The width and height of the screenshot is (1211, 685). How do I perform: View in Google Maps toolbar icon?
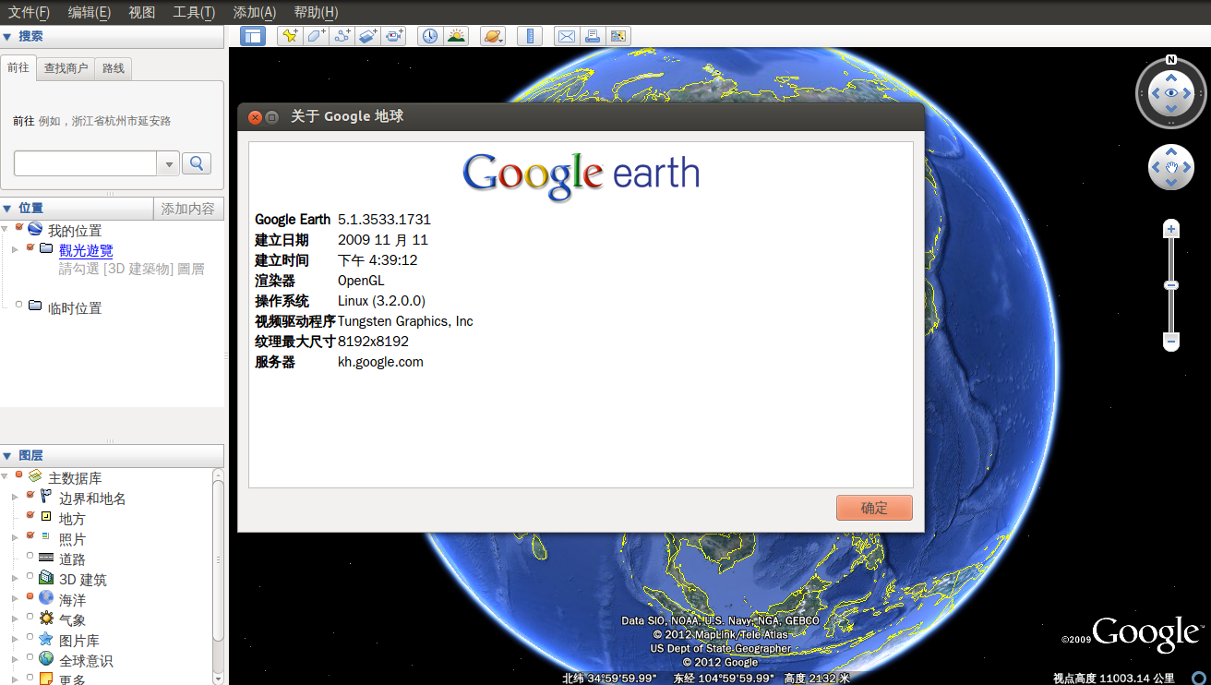(x=618, y=36)
